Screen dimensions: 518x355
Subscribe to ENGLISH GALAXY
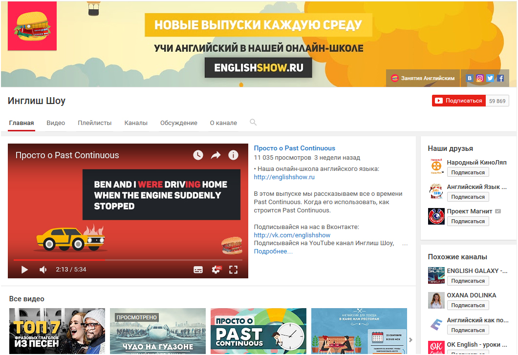tap(468, 281)
